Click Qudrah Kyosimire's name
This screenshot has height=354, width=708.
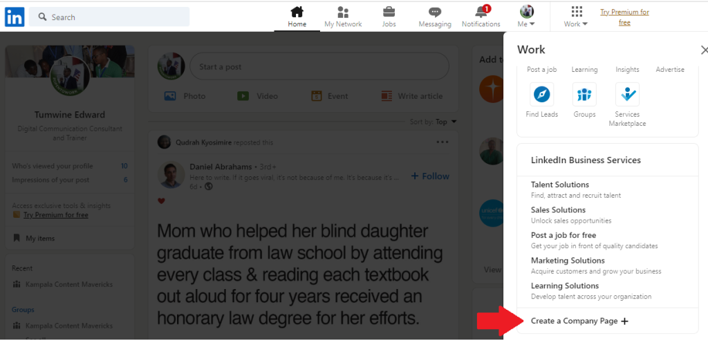pos(204,142)
